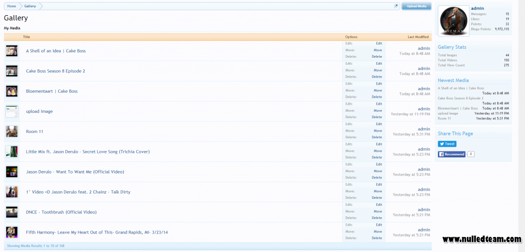Open thumbnail for Want To Want Me video

click(11, 171)
